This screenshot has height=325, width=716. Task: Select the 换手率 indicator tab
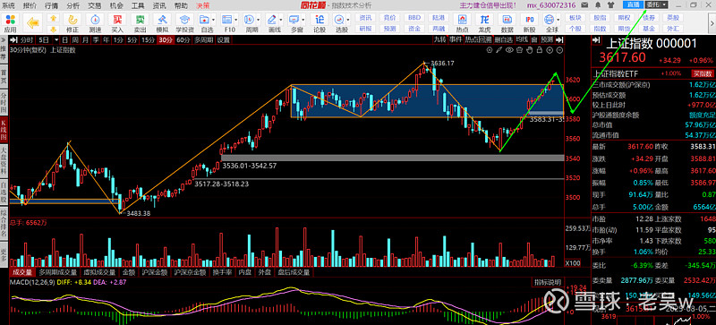click(222, 272)
